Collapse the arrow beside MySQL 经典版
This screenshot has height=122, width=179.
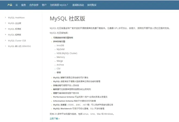[x=5, y=35]
